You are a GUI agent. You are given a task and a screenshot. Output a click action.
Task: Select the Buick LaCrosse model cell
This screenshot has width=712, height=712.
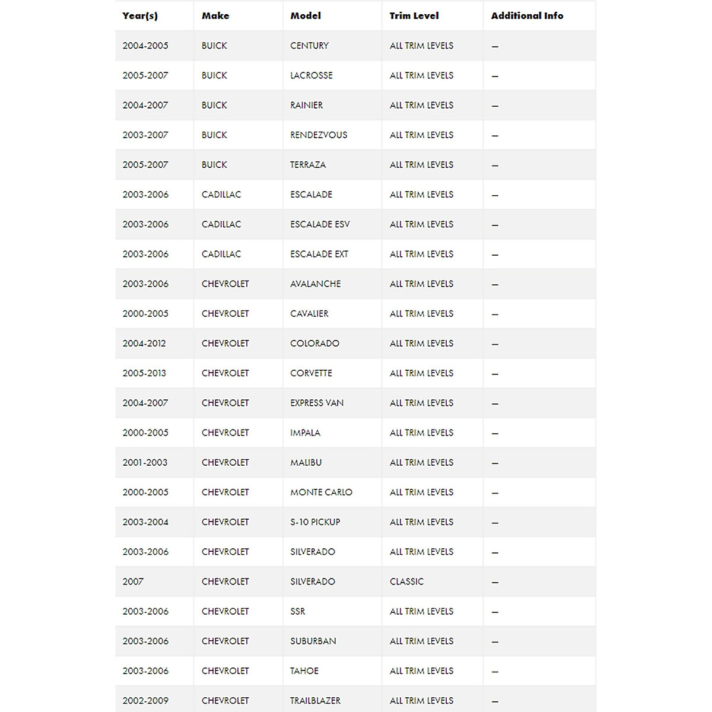pyautogui.click(x=311, y=75)
